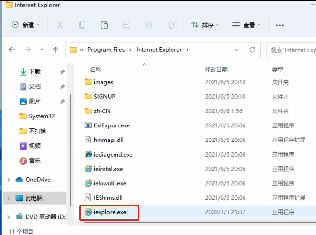Unpin 下载 via its pin icon
Image resolution: width=316 pixels, height=235 pixels.
pos(62,72)
